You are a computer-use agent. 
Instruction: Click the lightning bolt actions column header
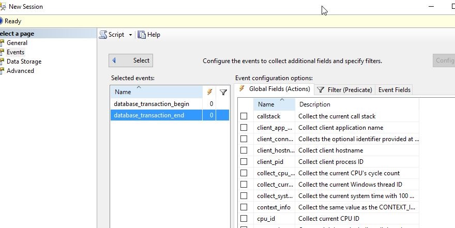(209, 92)
